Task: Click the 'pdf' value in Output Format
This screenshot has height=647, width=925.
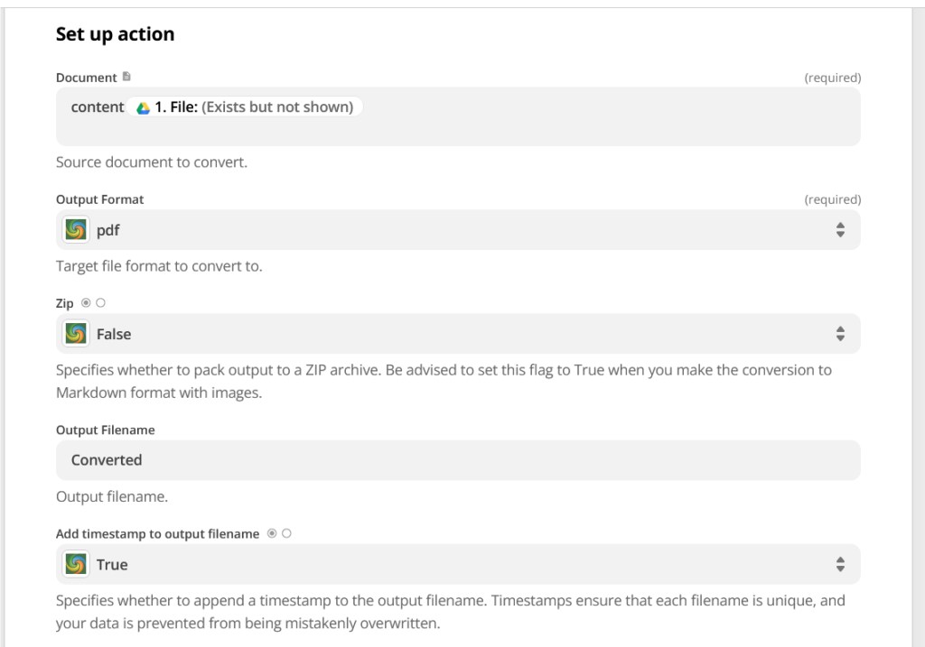Action: 108,230
